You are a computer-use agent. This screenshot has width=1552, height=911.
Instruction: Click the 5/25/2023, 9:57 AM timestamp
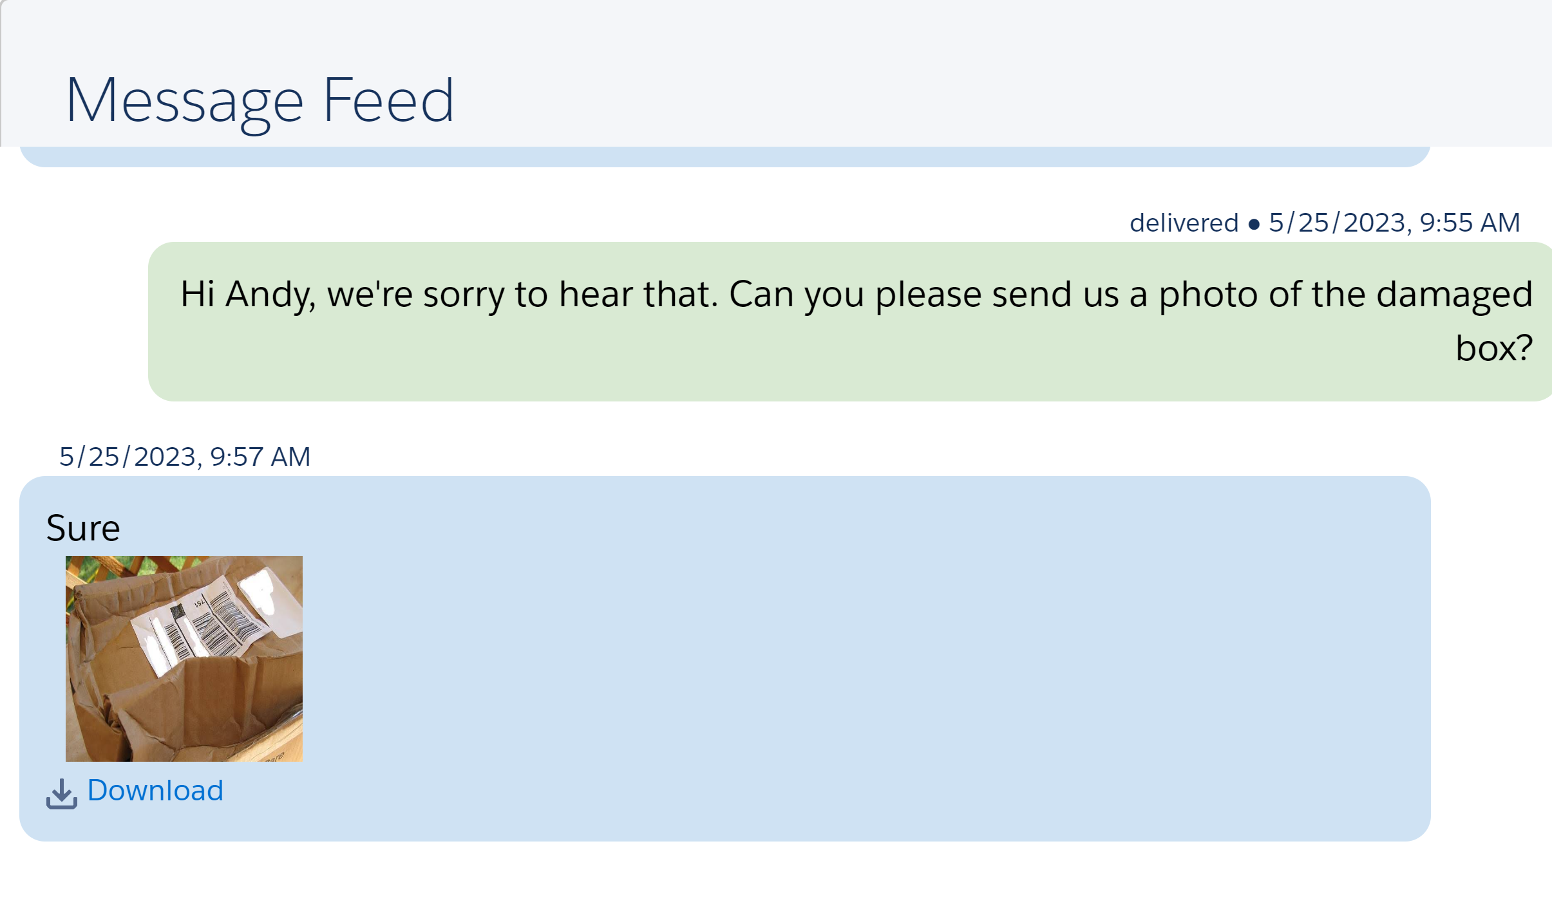tap(185, 457)
